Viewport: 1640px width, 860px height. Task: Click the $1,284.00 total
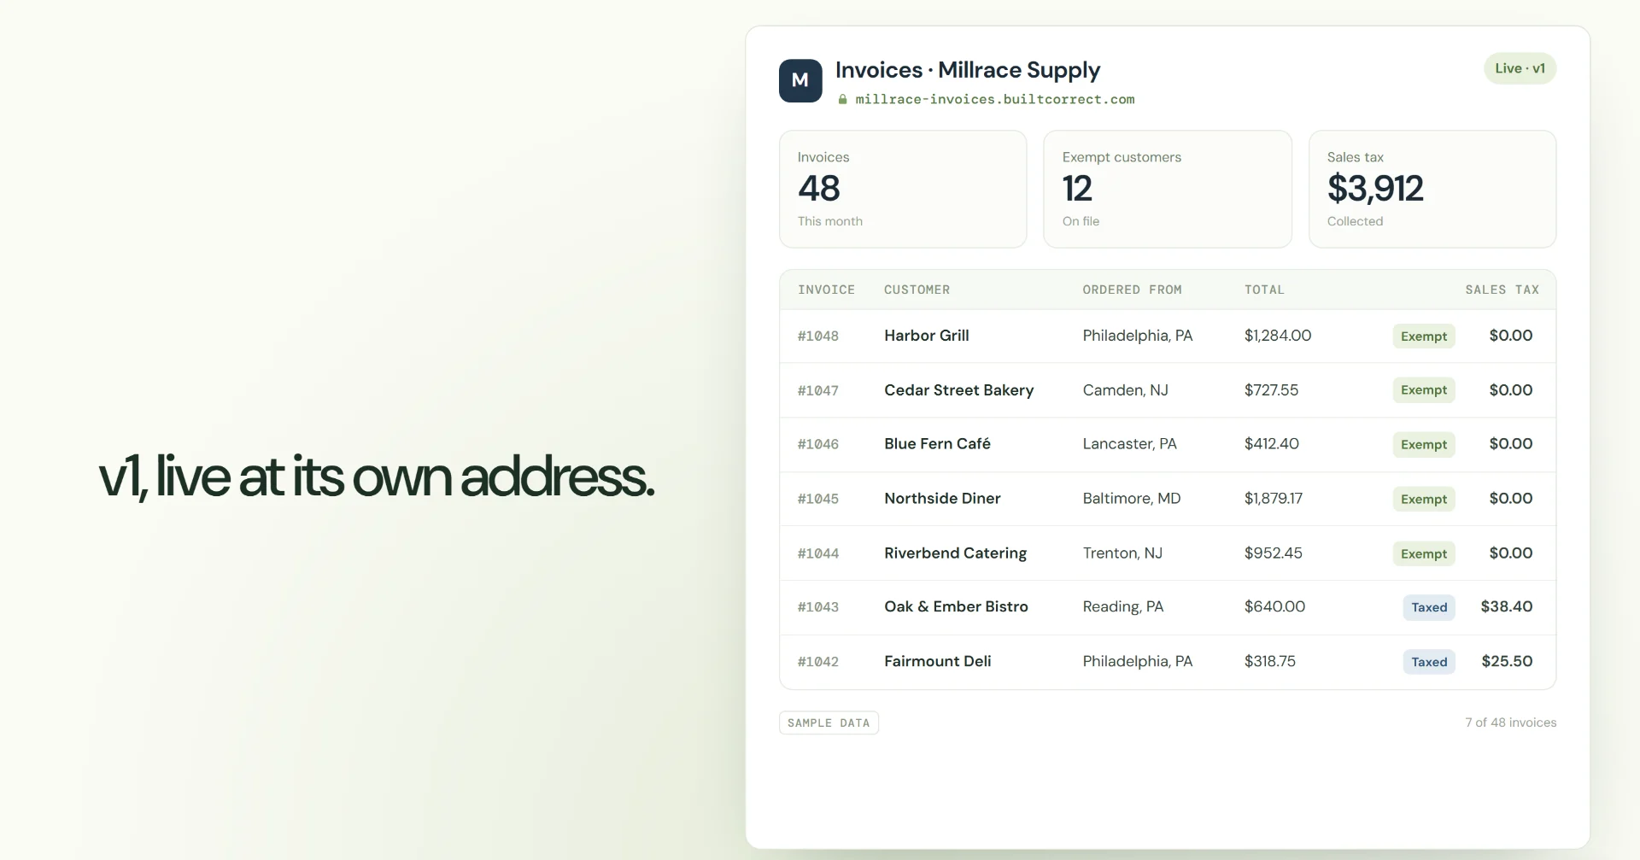1278,336
